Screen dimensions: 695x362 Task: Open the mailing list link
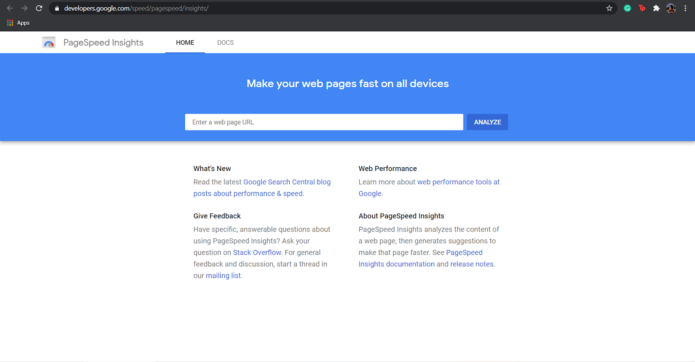click(223, 276)
